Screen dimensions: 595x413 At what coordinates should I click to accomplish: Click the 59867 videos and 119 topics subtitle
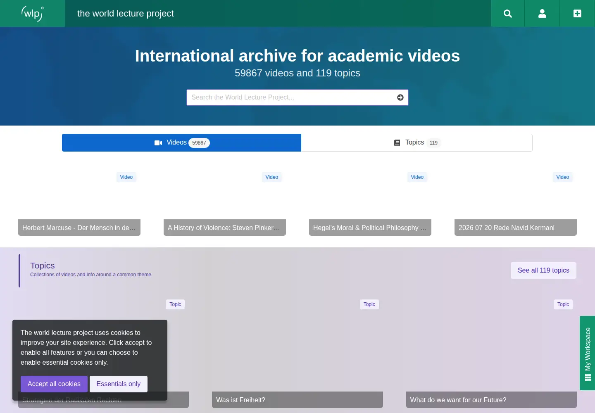click(x=297, y=73)
